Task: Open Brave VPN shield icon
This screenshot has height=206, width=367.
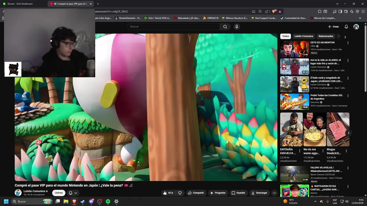Action: pos(357,11)
